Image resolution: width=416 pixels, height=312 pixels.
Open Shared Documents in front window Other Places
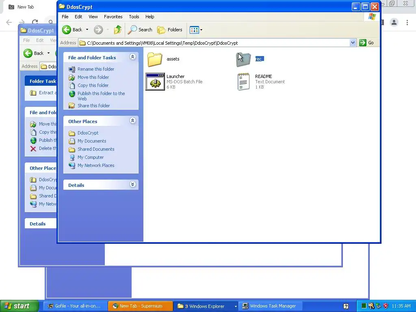pos(96,149)
